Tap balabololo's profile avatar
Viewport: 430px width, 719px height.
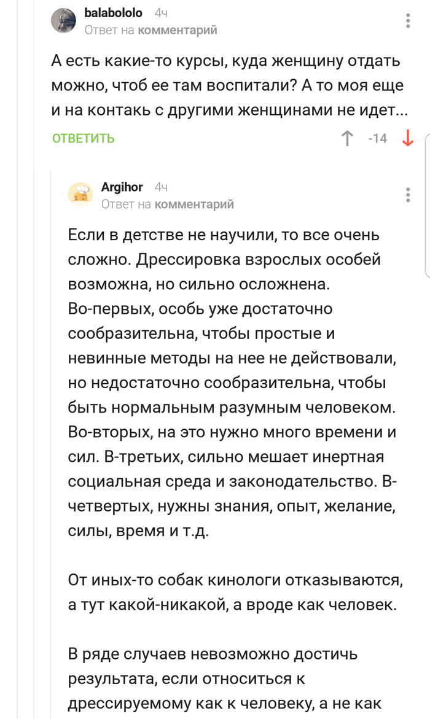[x=64, y=21]
